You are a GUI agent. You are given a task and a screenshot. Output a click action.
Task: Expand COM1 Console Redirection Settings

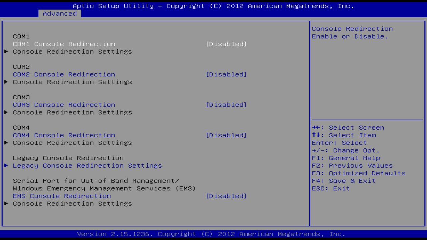coord(72,51)
